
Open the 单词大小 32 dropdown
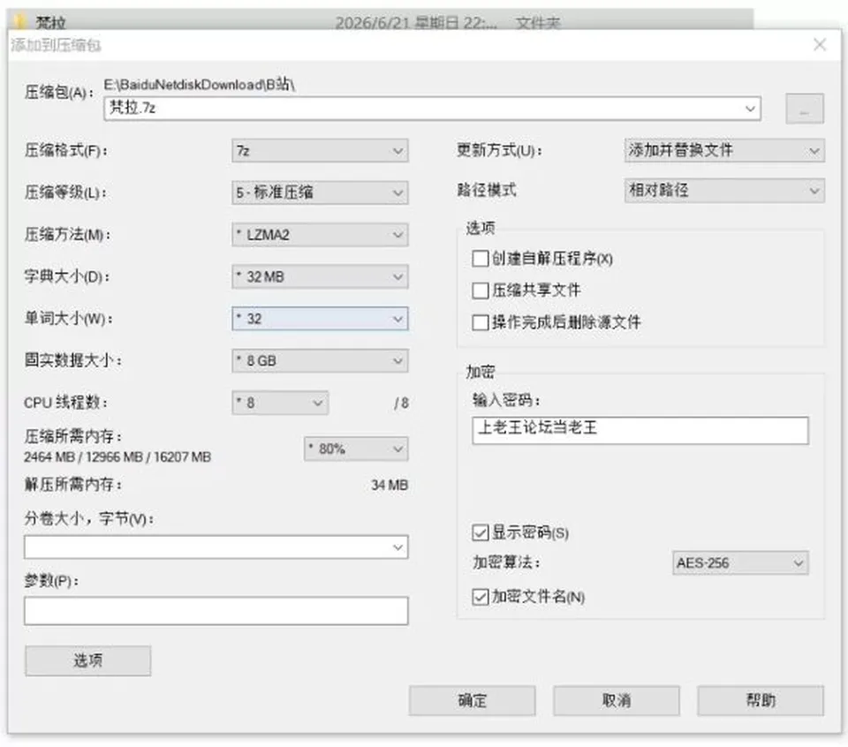click(x=320, y=319)
